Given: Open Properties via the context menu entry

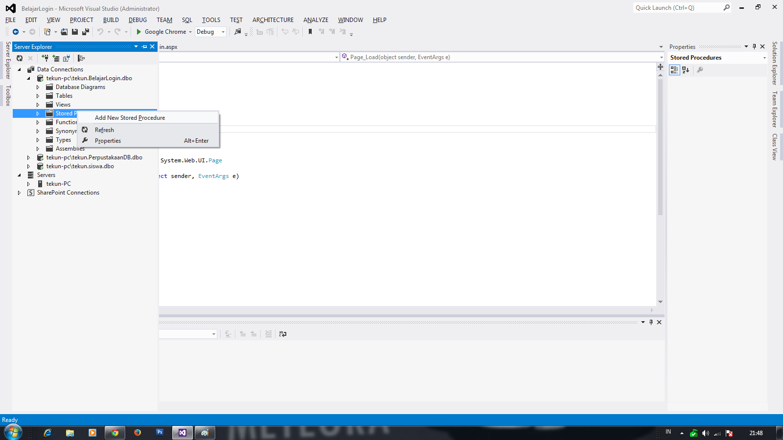Looking at the screenshot, I should click(108, 140).
